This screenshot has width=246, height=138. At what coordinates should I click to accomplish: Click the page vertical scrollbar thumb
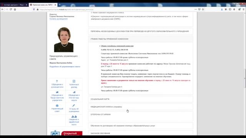245,78
